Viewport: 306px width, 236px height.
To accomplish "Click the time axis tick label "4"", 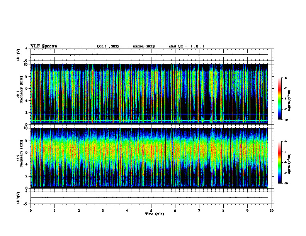I will (127, 211).
